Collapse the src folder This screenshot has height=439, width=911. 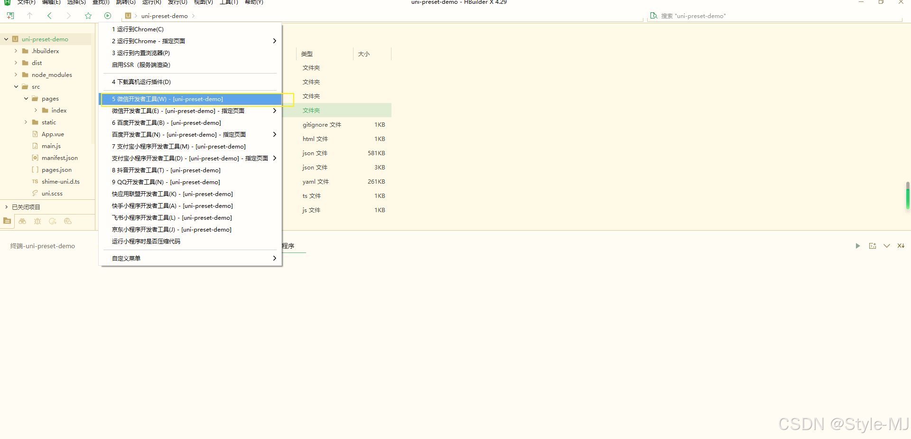pyautogui.click(x=16, y=87)
